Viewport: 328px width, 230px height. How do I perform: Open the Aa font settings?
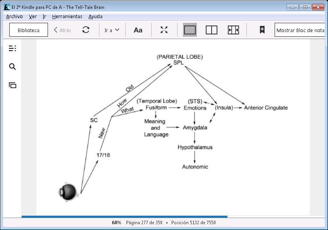138,30
